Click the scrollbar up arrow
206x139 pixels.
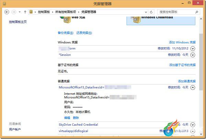coord(201,19)
